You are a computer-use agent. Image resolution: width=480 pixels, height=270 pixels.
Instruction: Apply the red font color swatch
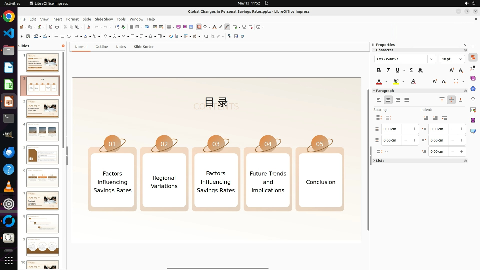click(379, 82)
